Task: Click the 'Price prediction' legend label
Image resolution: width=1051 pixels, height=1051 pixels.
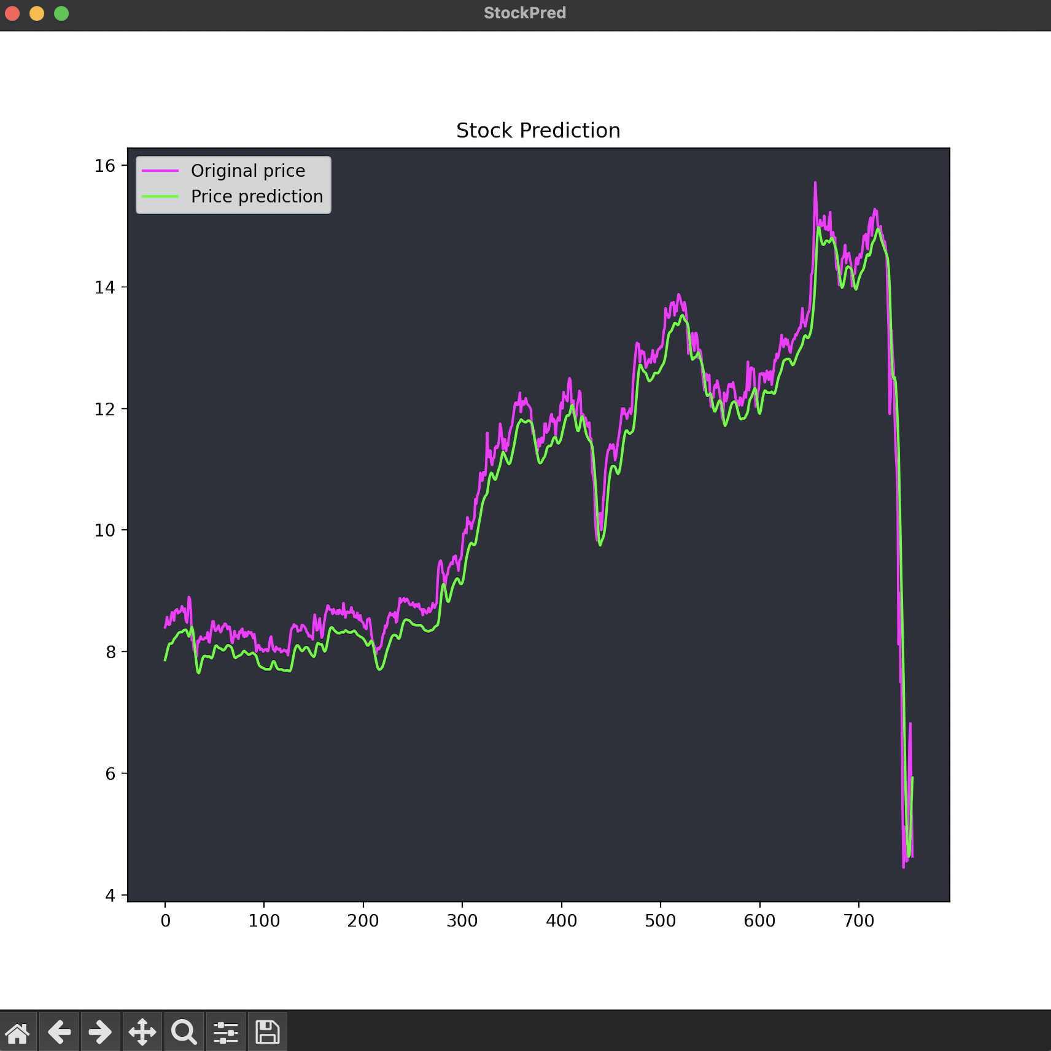Action: coord(257,196)
